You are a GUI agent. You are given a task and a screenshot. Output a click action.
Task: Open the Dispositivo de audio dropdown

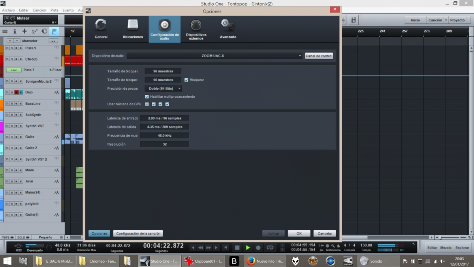click(215, 56)
